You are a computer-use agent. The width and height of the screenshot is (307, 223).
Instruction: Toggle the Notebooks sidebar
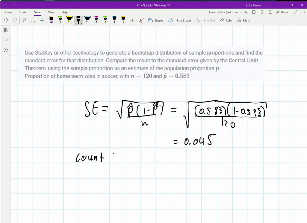[5, 30]
